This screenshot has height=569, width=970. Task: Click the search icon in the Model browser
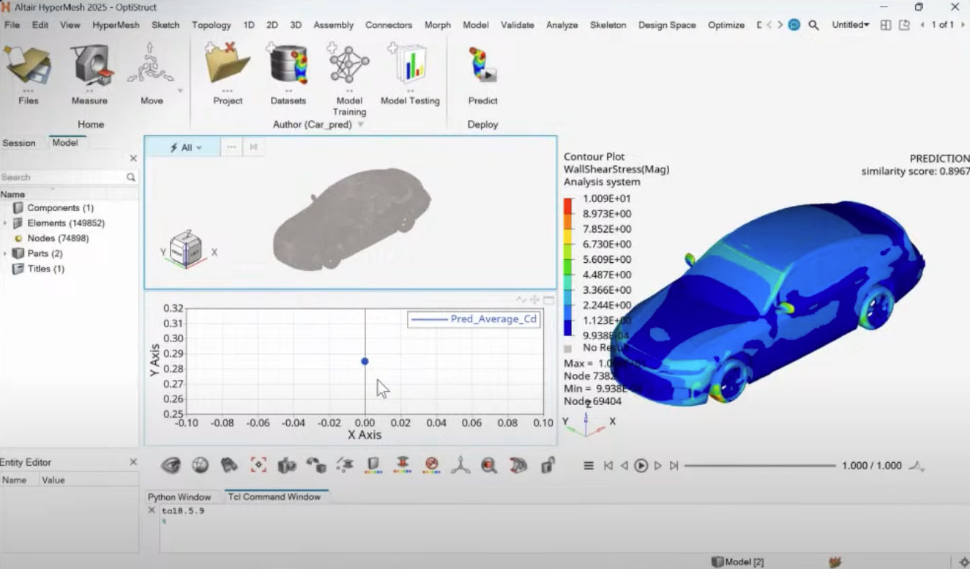tap(130, 177)
